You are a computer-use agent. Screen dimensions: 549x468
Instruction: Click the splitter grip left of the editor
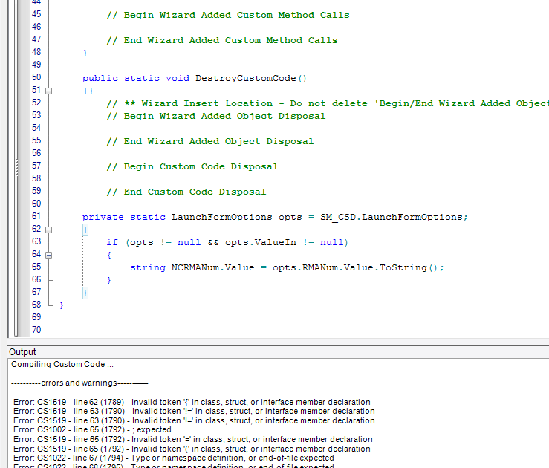[x=16, y=167]
